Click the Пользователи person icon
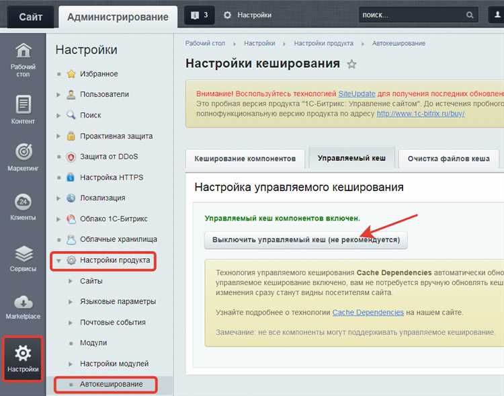This screenshot has height=396, width=504. (x=71, y=95)
